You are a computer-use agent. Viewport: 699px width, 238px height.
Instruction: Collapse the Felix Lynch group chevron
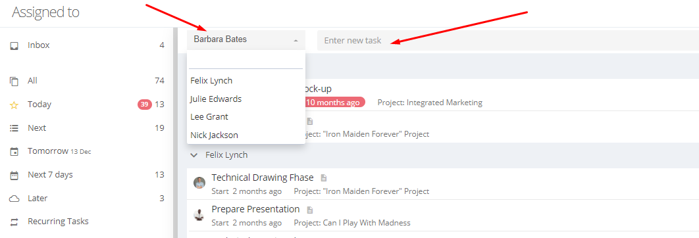(x=194, y=155)
